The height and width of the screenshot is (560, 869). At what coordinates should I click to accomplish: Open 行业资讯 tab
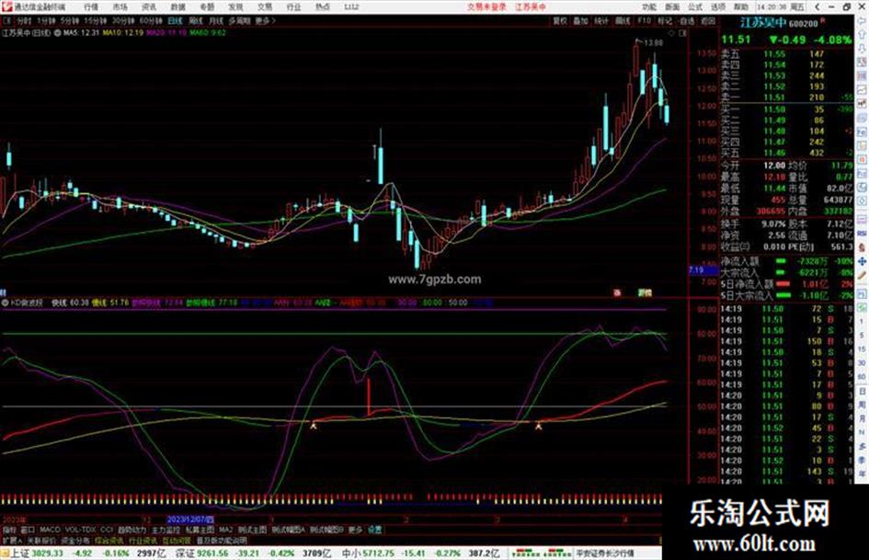pos(143,540)
